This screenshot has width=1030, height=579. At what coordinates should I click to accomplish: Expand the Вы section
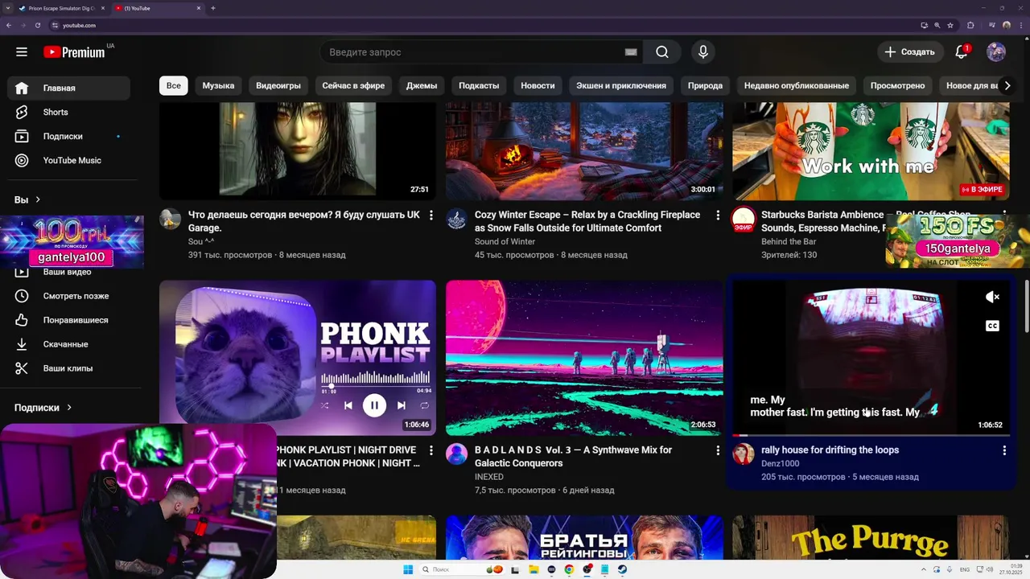tap(27, 199)
